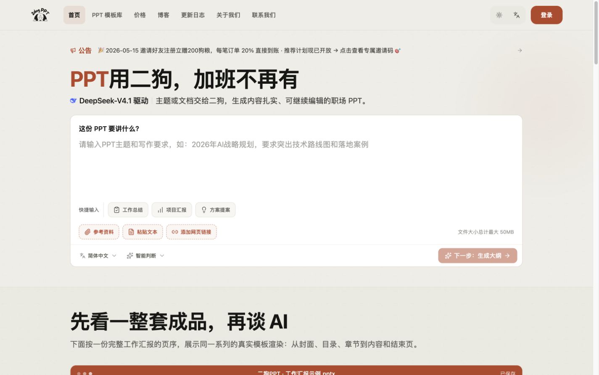Click the '文件大小总计最大 50MB' text
This screenshot has width=599, height=375.
(486, 232)
